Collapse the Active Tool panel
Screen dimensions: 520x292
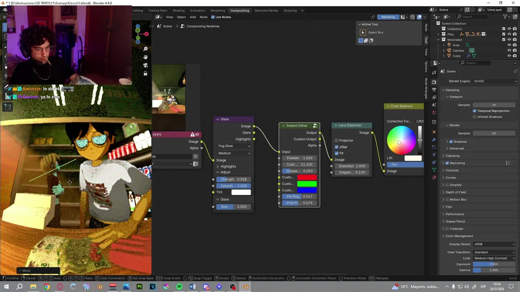coord(359,24)
